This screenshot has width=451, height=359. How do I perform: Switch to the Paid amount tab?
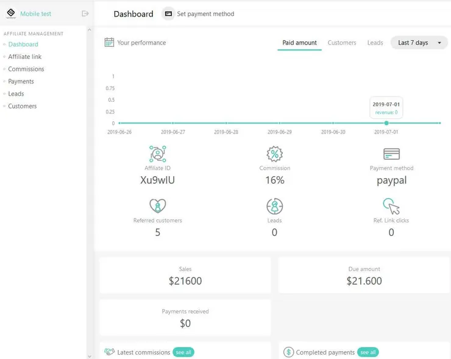point(299,43)
